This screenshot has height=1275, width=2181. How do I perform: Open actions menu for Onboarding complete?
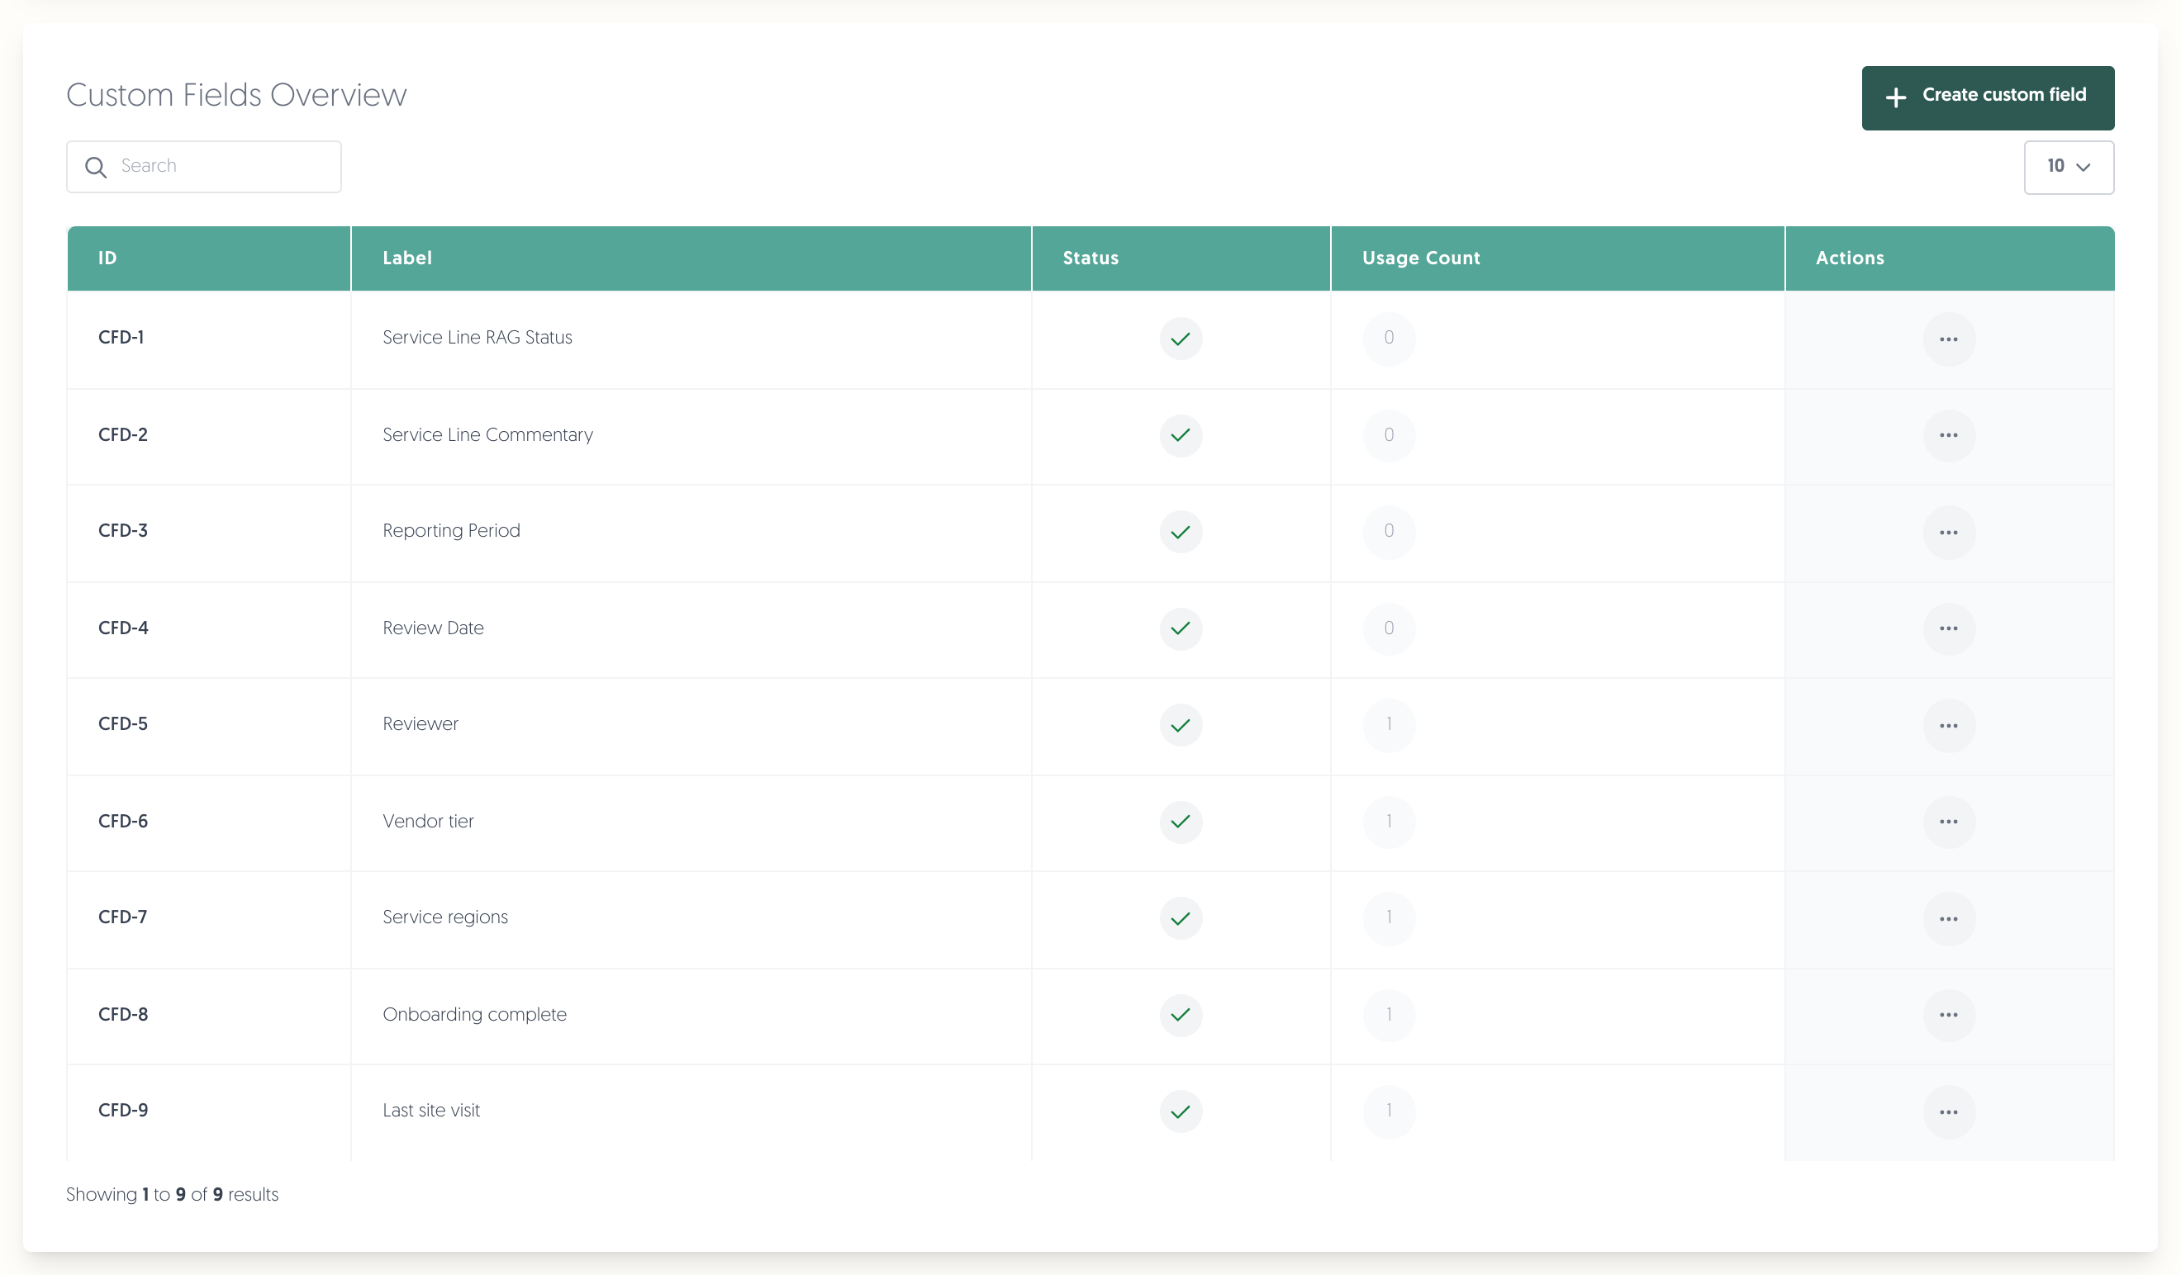tap(1948, 1015)
